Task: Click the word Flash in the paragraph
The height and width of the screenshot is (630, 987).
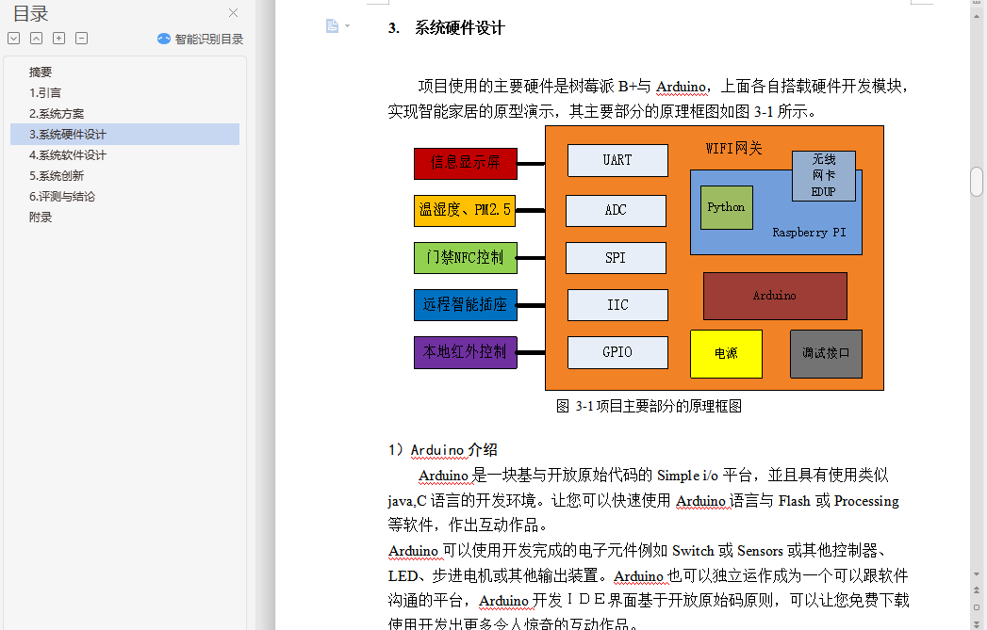Action: tap(795, 501)
